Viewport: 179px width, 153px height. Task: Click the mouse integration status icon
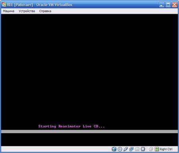(x=151, y=149)
